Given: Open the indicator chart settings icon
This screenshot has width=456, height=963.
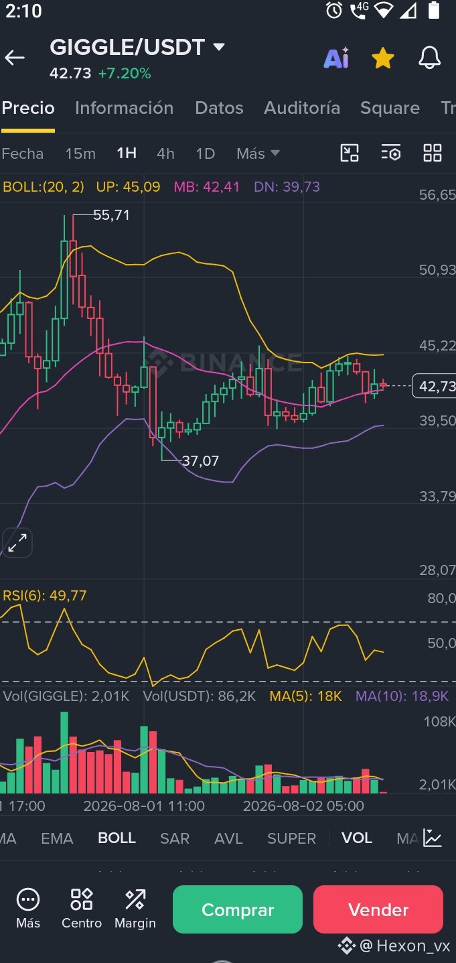Looking at the screenshot, I should click(x=433, y=838).
